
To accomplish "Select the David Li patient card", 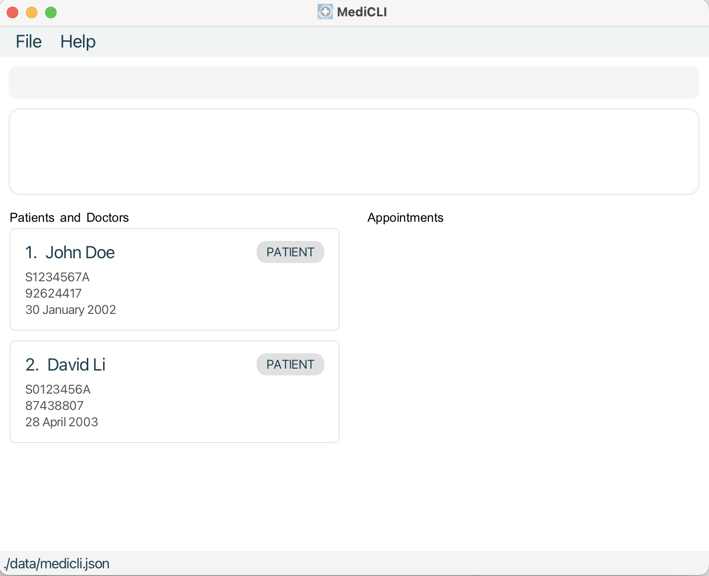I will (175, 392).
